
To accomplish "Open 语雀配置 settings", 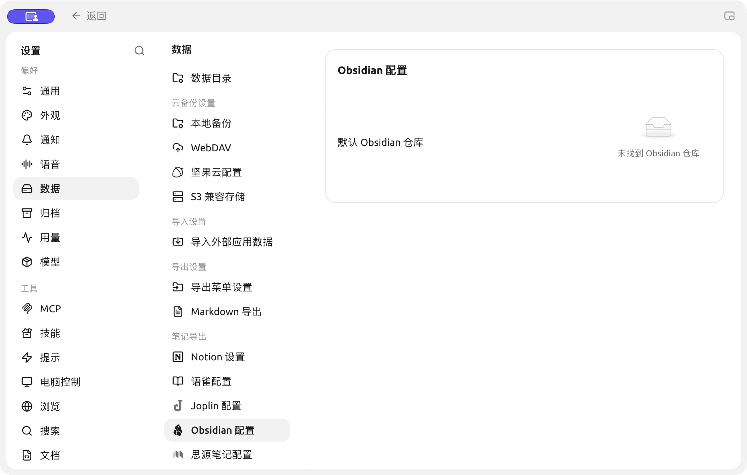I will tap(227, 381).
